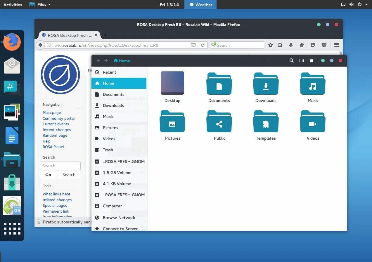This screenshot has width=372, height=262.
Task: Go forward in Files window
Action: coord(106,60)
